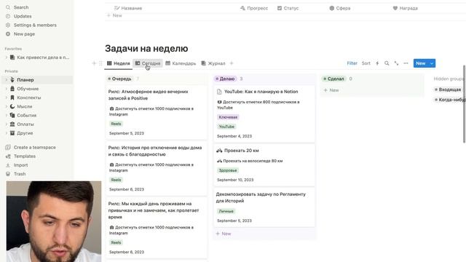Switch to the Сегодня view tab
This screenshot has height=262, width=466.
tap(148, 63)
